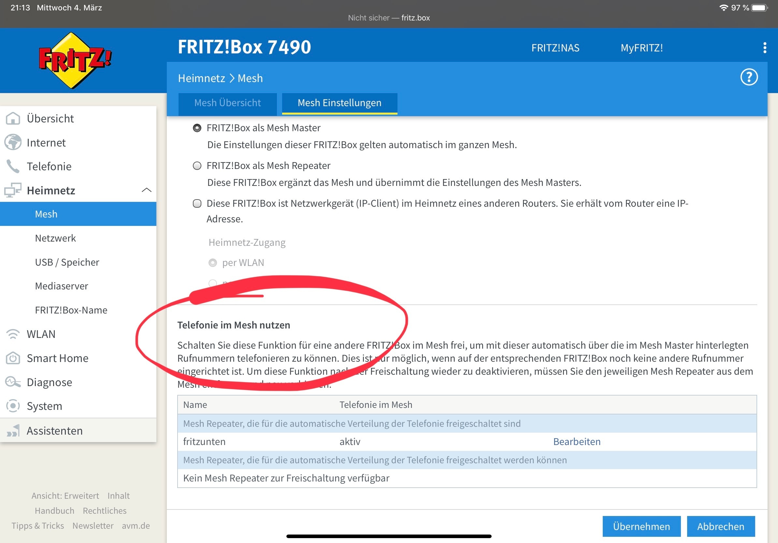Click the Smart Home power icon

(x=13, y=358)
